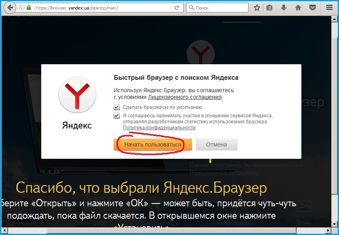This screenshot has height=235, width=339.
Task: Click the vertical scrollbar down arrow
Action: point(334,224)
